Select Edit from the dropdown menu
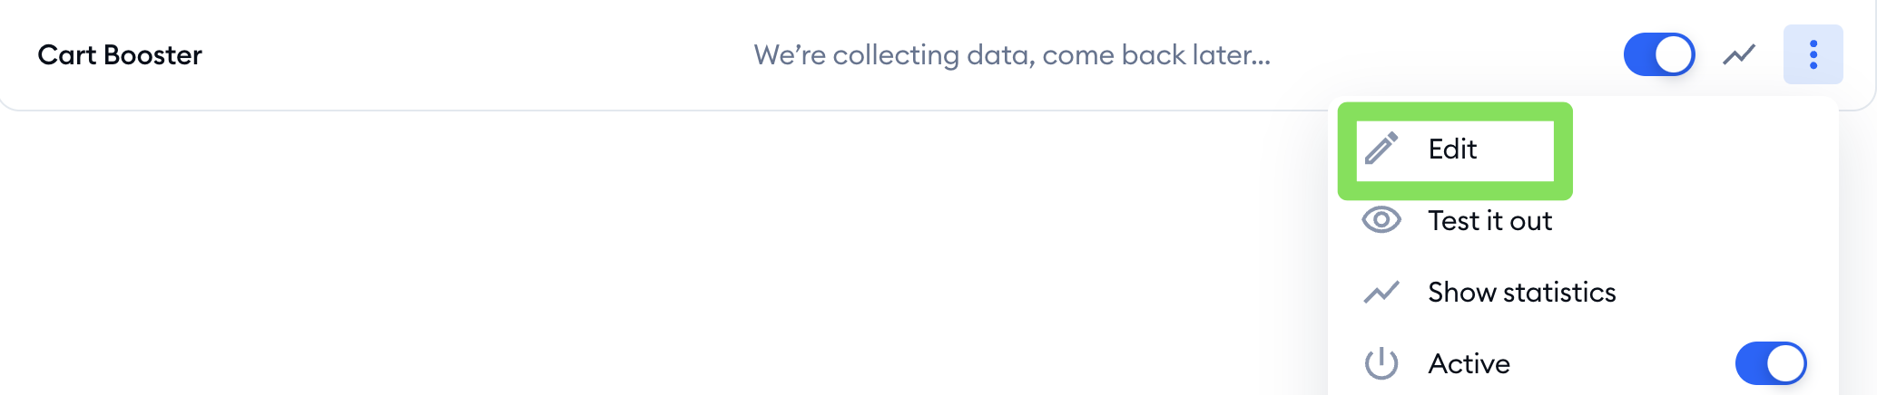Viewport: 1877px width, 395px height. [x=1455, y=149]
